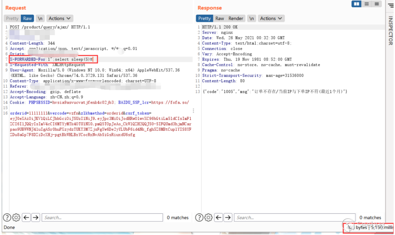Click the Request panel search field
The width and height of the screenshot is (395, 235).
pyautogui.click(x=102, y=217)
